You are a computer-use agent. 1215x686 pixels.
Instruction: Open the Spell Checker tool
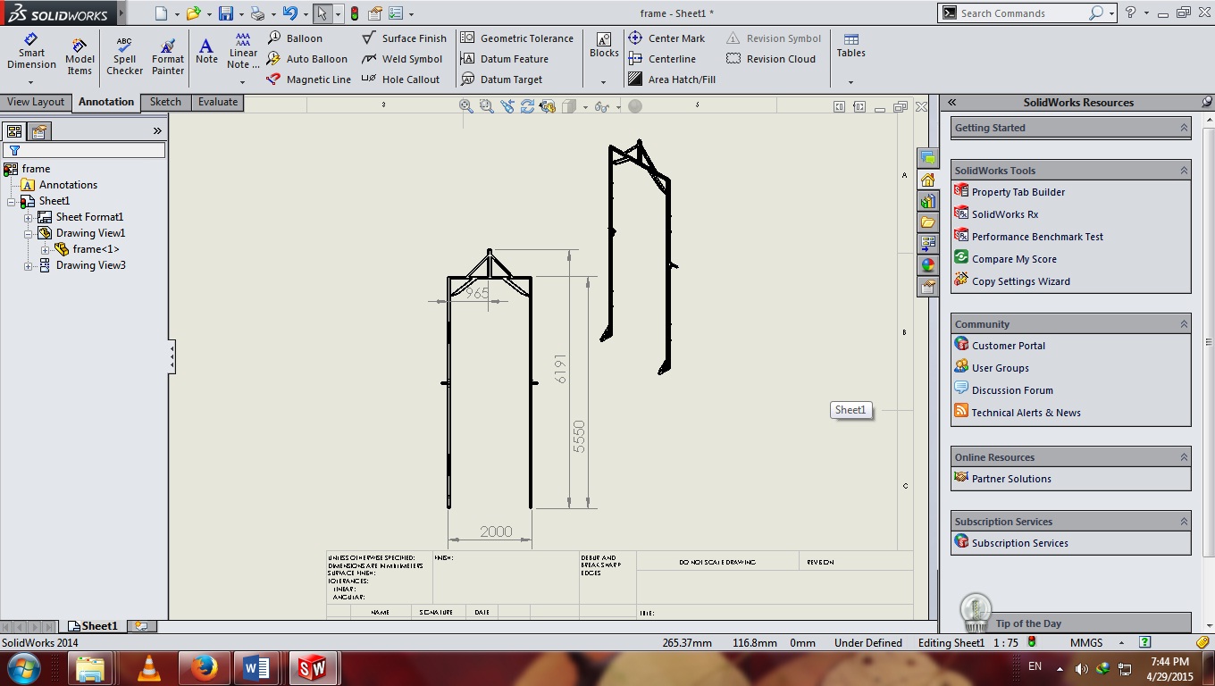point(124,56)
